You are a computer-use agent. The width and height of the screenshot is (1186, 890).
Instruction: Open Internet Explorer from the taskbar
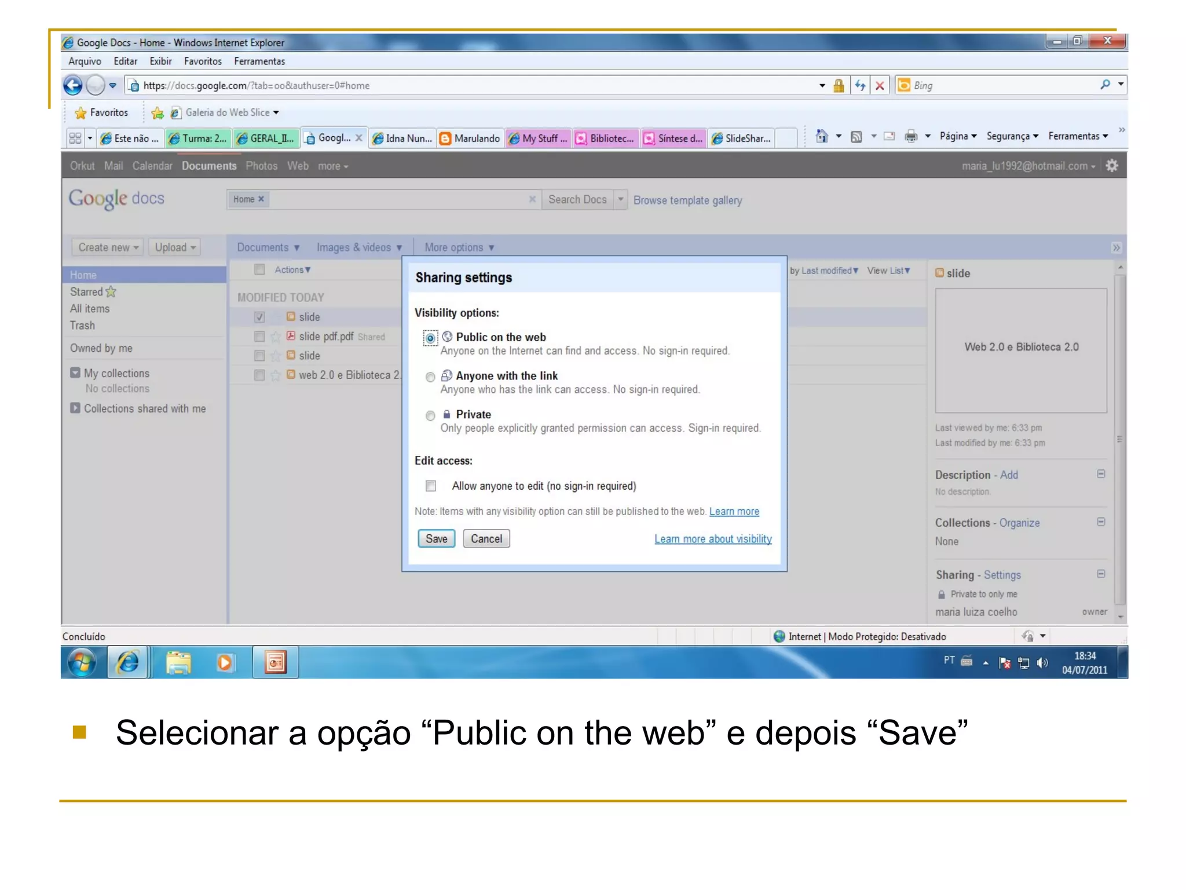(x=128, y=662)
